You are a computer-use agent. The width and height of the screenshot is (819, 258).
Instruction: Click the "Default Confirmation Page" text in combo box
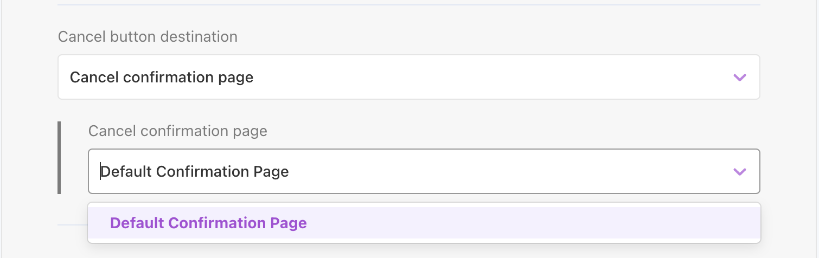point(195,172)
